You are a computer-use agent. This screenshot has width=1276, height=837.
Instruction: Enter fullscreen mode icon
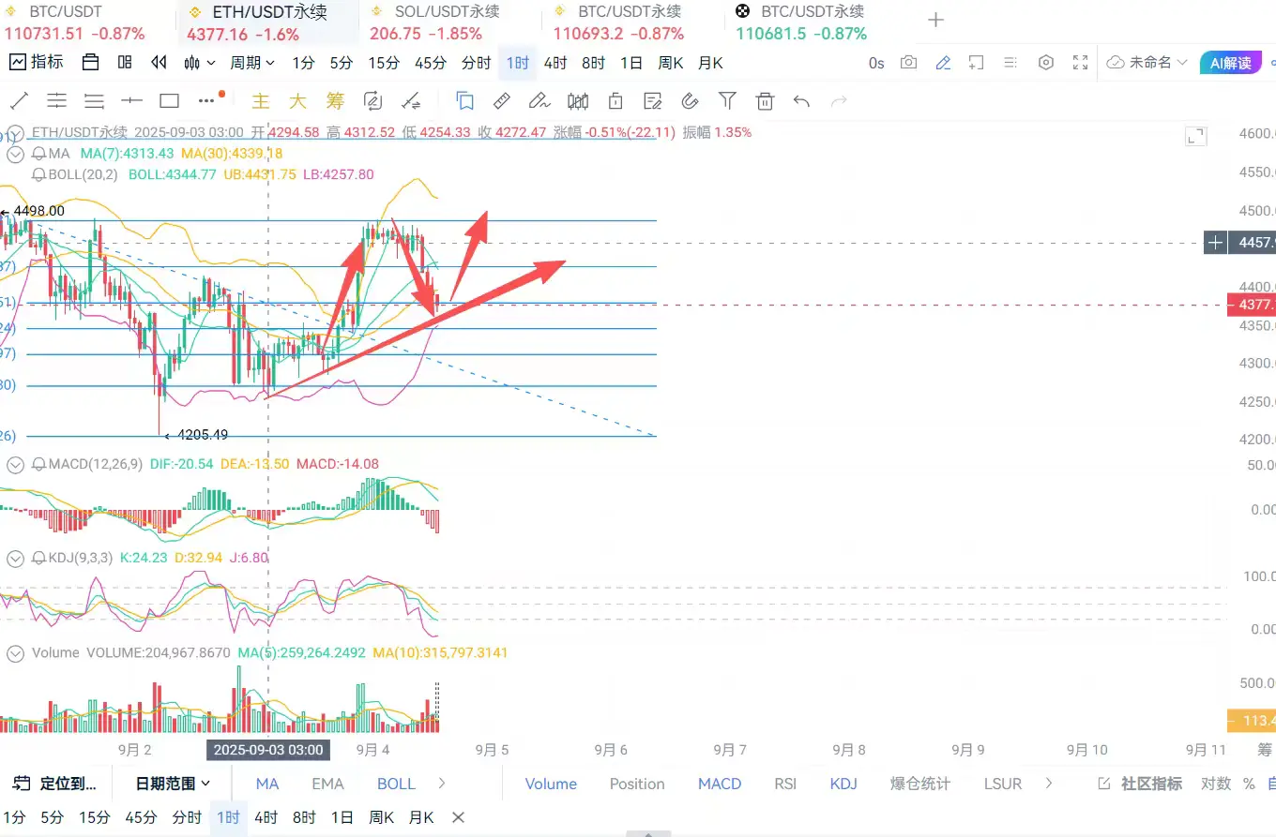1081,63
